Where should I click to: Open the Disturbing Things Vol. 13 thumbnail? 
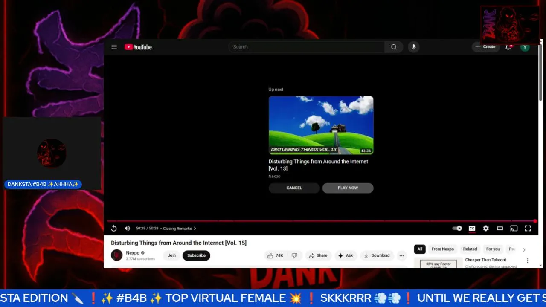321,125
